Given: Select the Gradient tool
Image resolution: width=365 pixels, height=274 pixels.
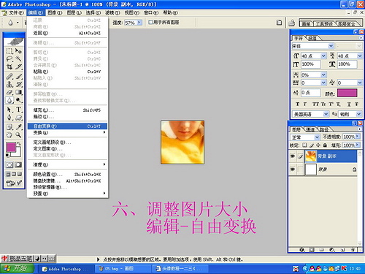Looking at the screenshot, I should tap(18, 92).
